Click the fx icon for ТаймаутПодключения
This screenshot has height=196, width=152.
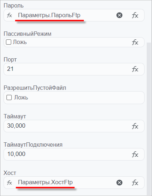coord(135,155)
